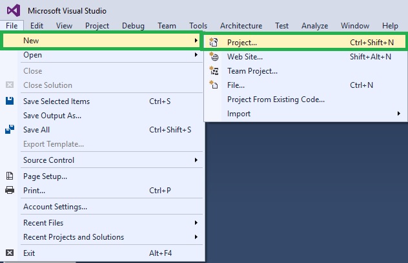
Task: Expand the Source Control submenu
Action: (196, 160)
